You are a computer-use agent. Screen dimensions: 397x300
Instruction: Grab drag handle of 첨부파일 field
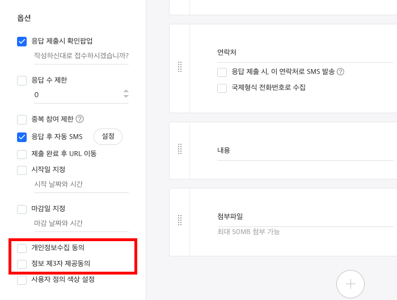(180, 220)
